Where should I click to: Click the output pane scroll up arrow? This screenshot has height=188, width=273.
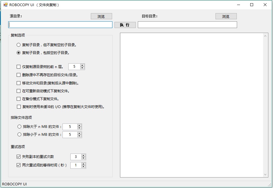265,36
